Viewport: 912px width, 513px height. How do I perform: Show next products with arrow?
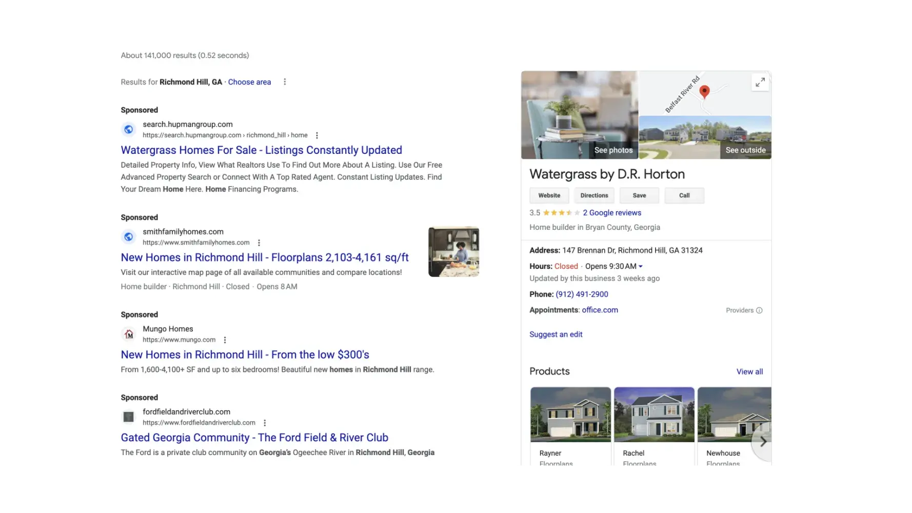pyautogui.click(x=763, y=441)
